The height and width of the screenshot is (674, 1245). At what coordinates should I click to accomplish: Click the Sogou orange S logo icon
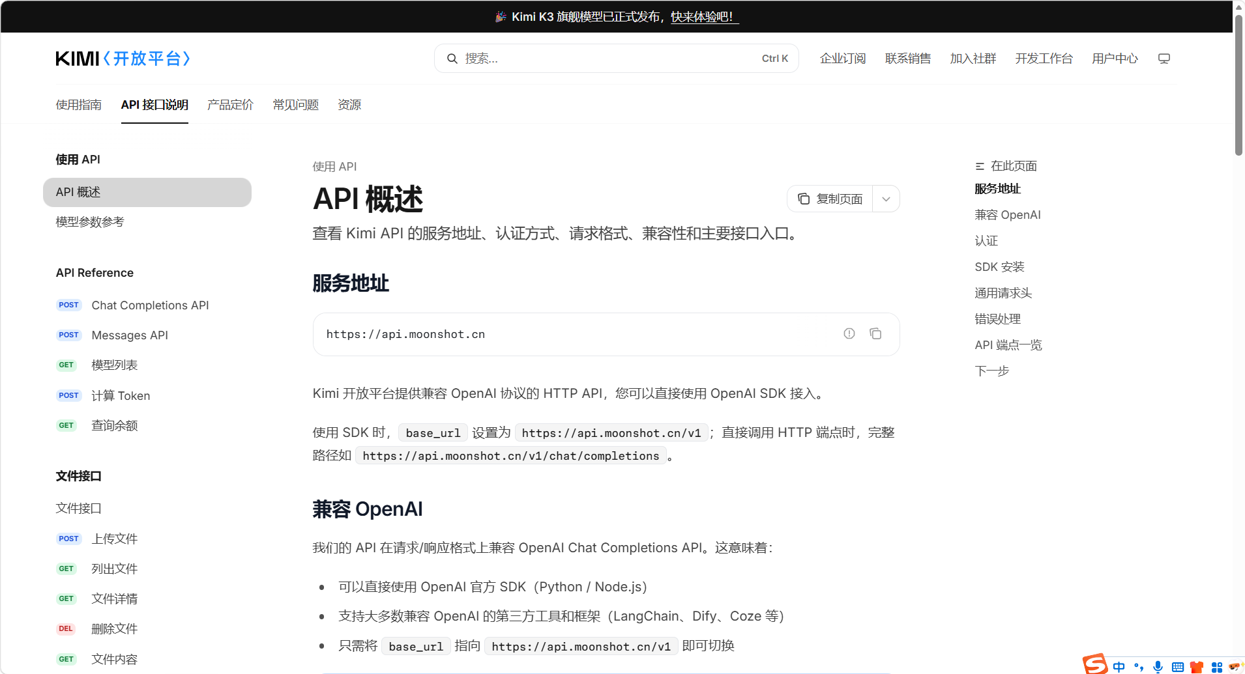[1096, 664]
